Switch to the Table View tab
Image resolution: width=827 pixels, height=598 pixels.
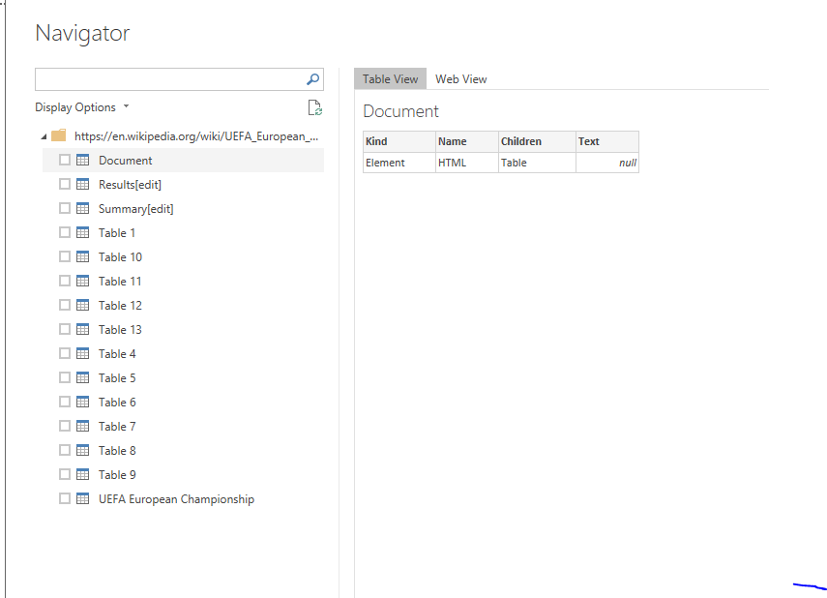[x=391, y=79]
